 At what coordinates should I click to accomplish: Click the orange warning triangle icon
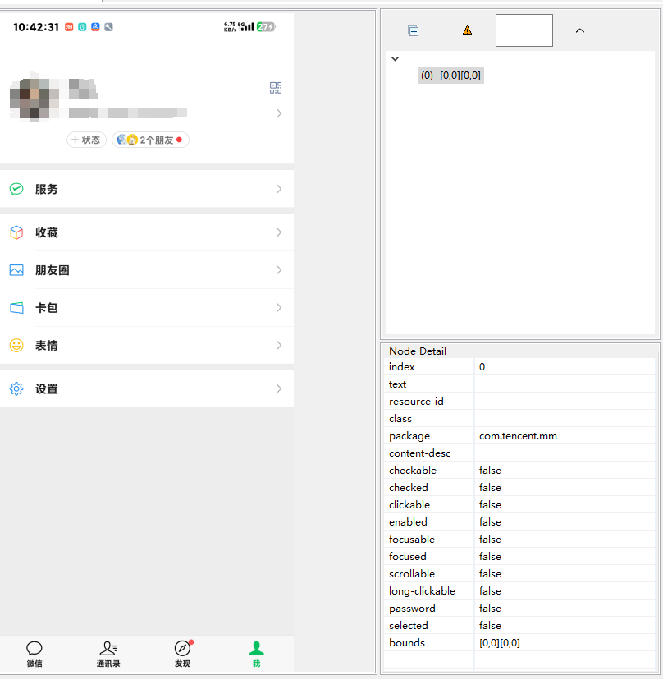coord(467,30)
